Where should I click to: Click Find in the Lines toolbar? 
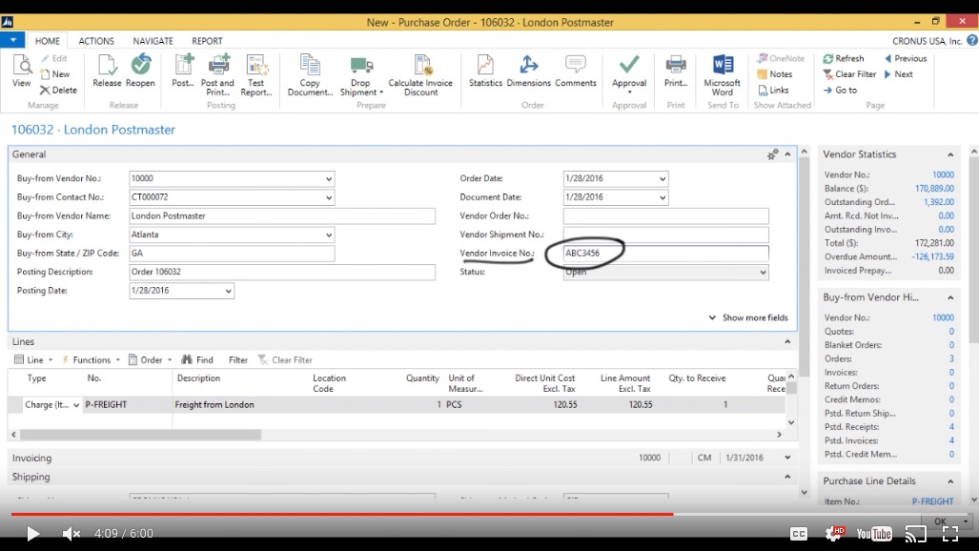pos(197,359)
